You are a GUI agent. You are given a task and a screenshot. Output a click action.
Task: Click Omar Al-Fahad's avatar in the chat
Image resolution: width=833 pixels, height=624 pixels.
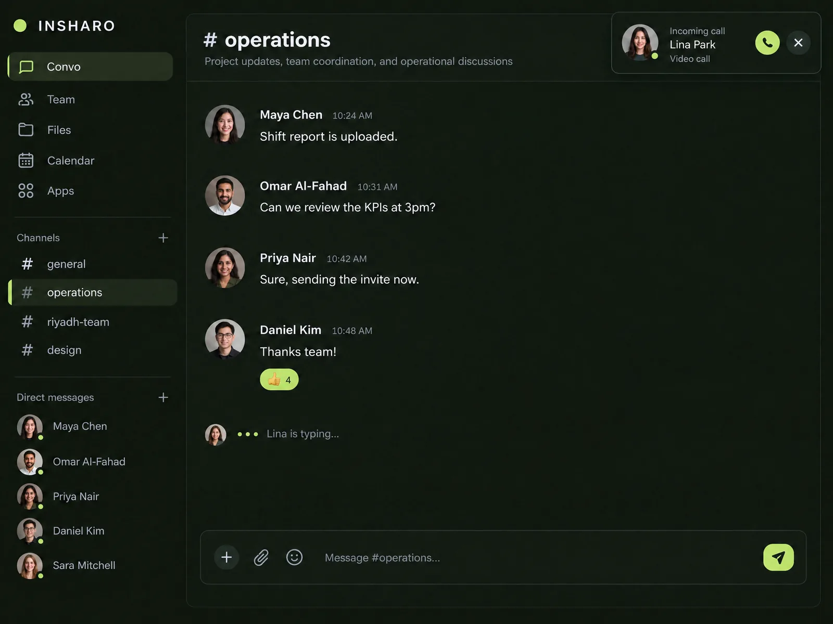225,196
